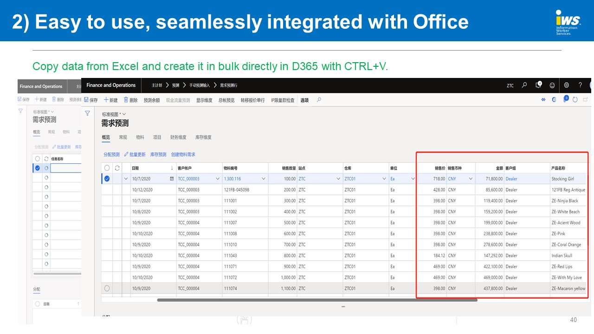
Task: Switch to the 财务维度 tab
Action: (x=178, y=137)
